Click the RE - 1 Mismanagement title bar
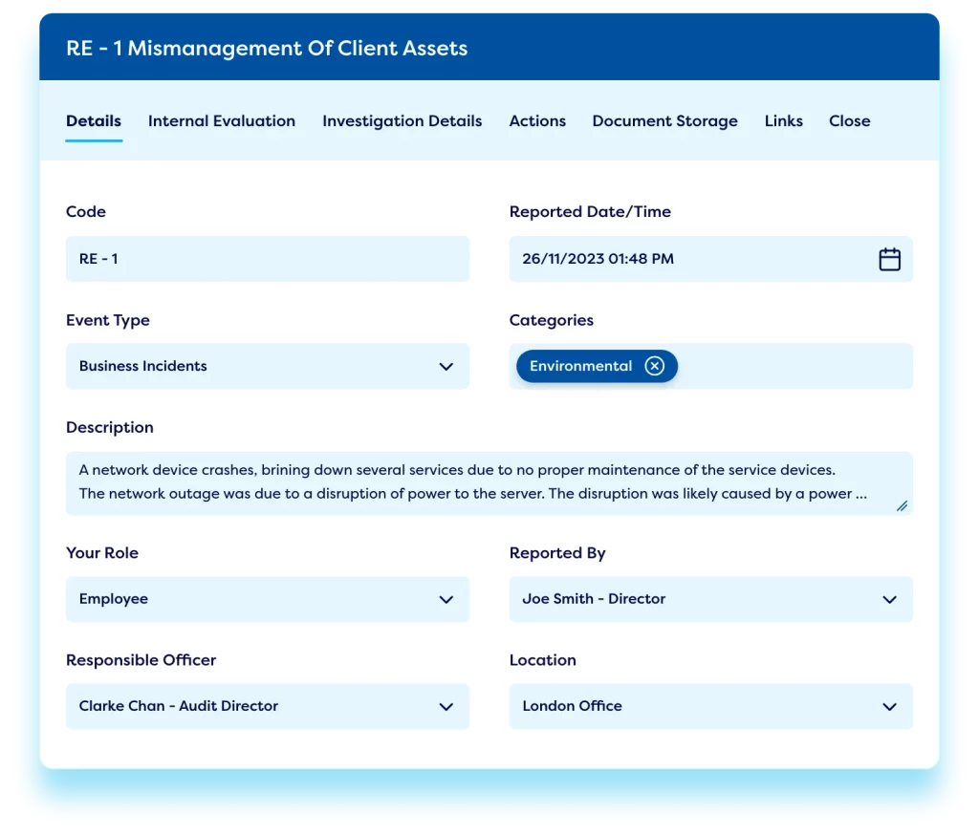Viewport: 979px width, 835px height. pos(266,48)
